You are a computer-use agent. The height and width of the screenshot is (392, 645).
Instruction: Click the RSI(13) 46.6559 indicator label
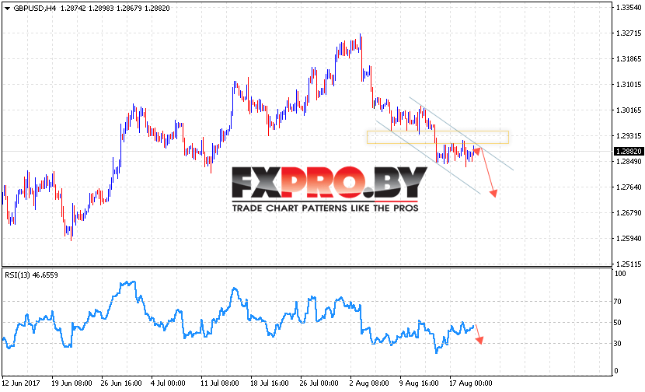point(31,275)
